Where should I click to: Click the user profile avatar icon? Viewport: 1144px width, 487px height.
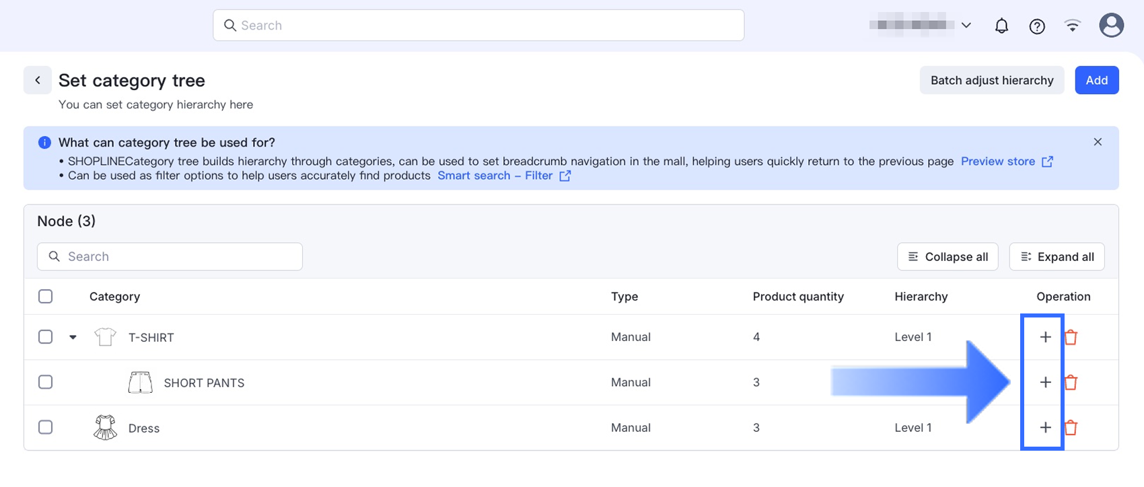(1111, 26)
